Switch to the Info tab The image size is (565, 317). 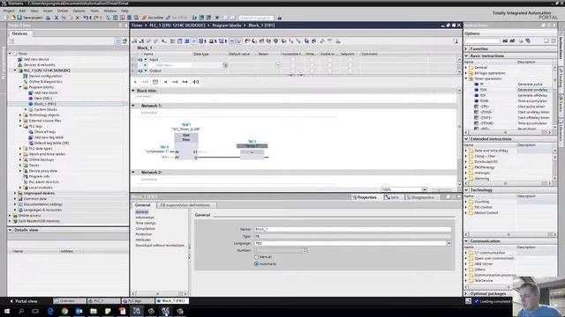392,197
